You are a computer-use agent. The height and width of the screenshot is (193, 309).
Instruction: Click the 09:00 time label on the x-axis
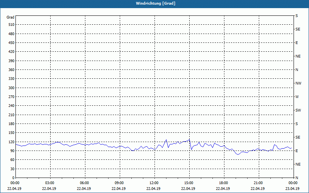tap(120, 183)
